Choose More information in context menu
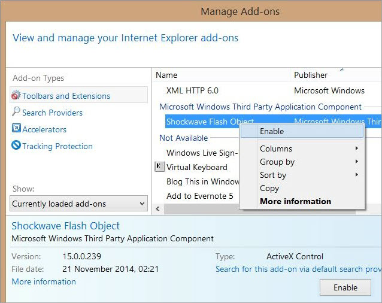Viewport: 382px width, 303px height. click(295, 201)
